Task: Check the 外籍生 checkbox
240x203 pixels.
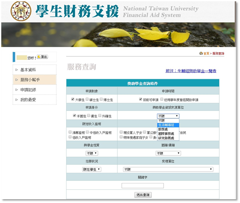Action: 100,116
